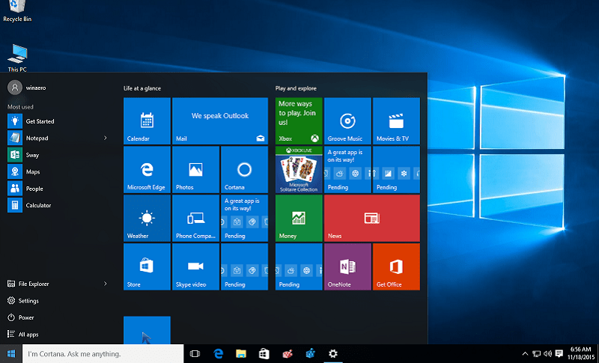599x363 pixels.
Task: Open the Calendar tile
Action: tap(147, 121)
